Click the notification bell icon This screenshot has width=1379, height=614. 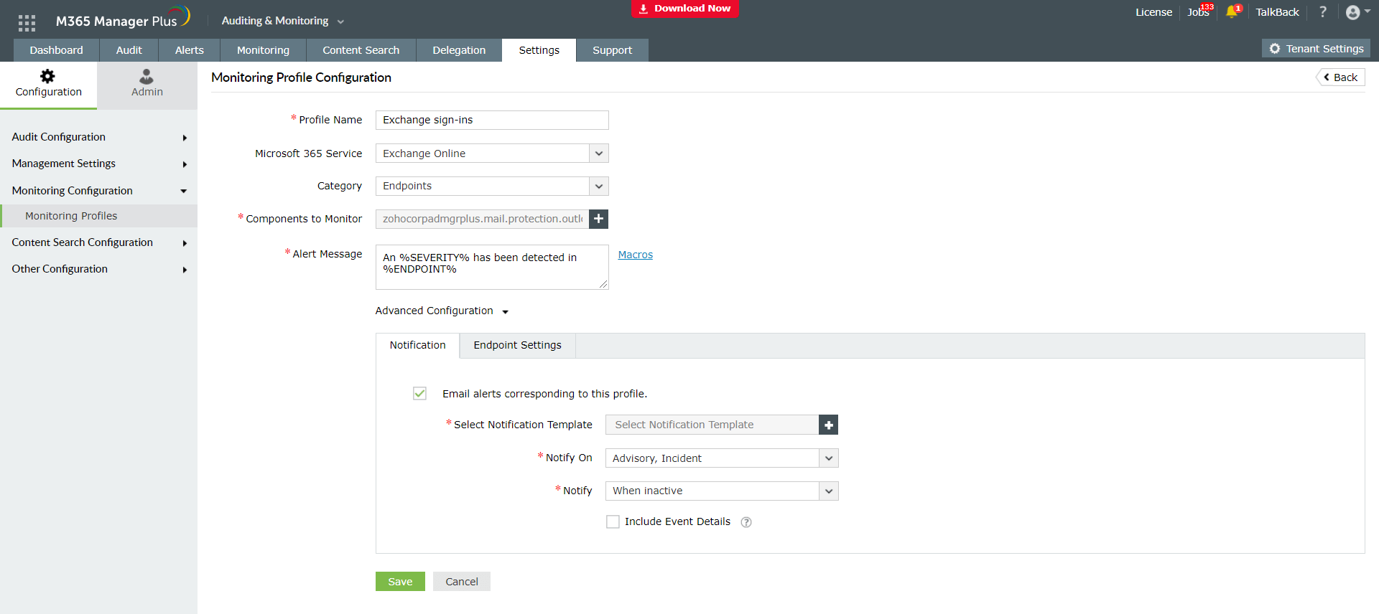(x=1232, y=11)
